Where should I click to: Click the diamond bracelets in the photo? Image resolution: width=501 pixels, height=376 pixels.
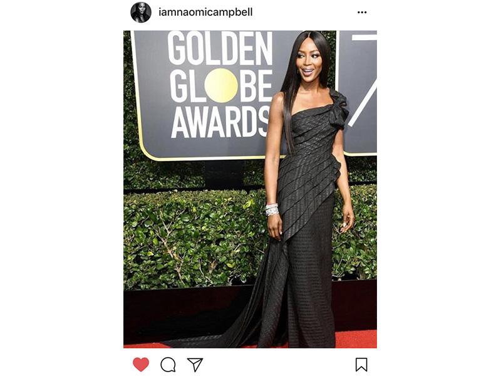tap(272, 209)
